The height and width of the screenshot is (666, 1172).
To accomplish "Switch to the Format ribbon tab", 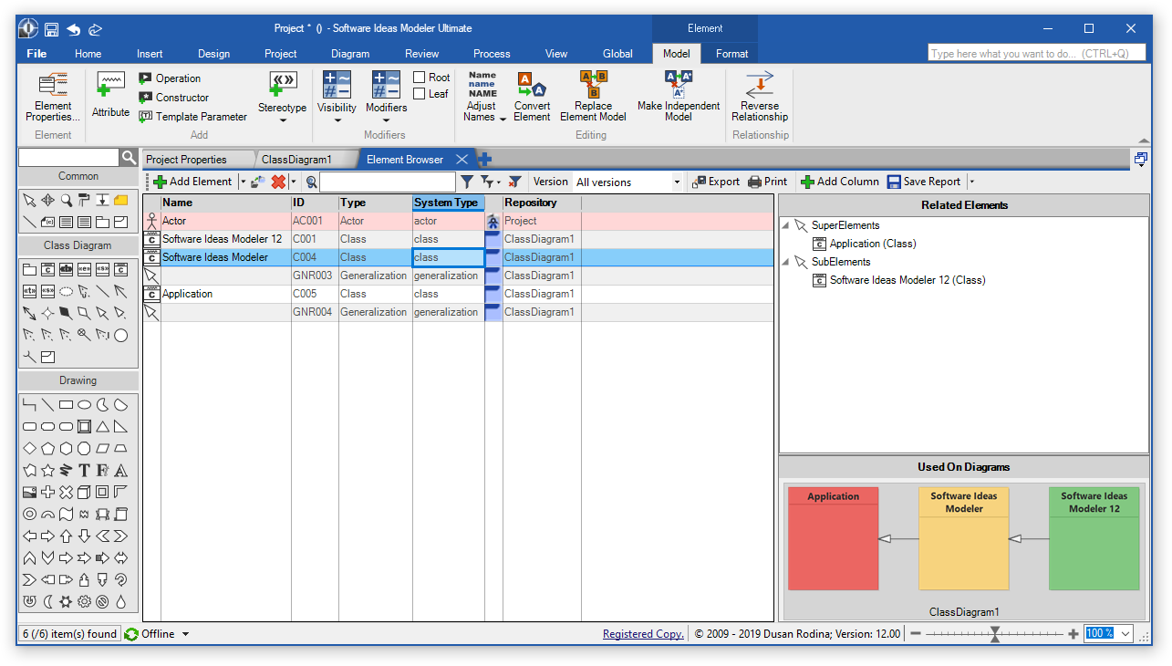I will coord(731,54).
